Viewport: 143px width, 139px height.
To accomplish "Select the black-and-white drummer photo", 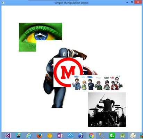I will [x=107, y=109].
